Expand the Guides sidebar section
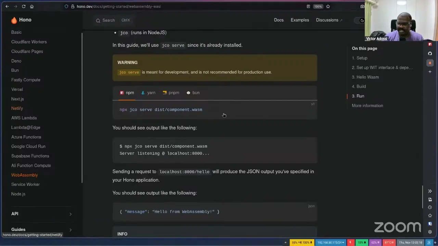Image resolution: width=438 pixels, height=246 pixels. (x=41, y=230)
